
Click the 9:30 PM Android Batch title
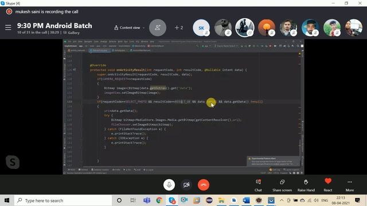coord(54,26)
